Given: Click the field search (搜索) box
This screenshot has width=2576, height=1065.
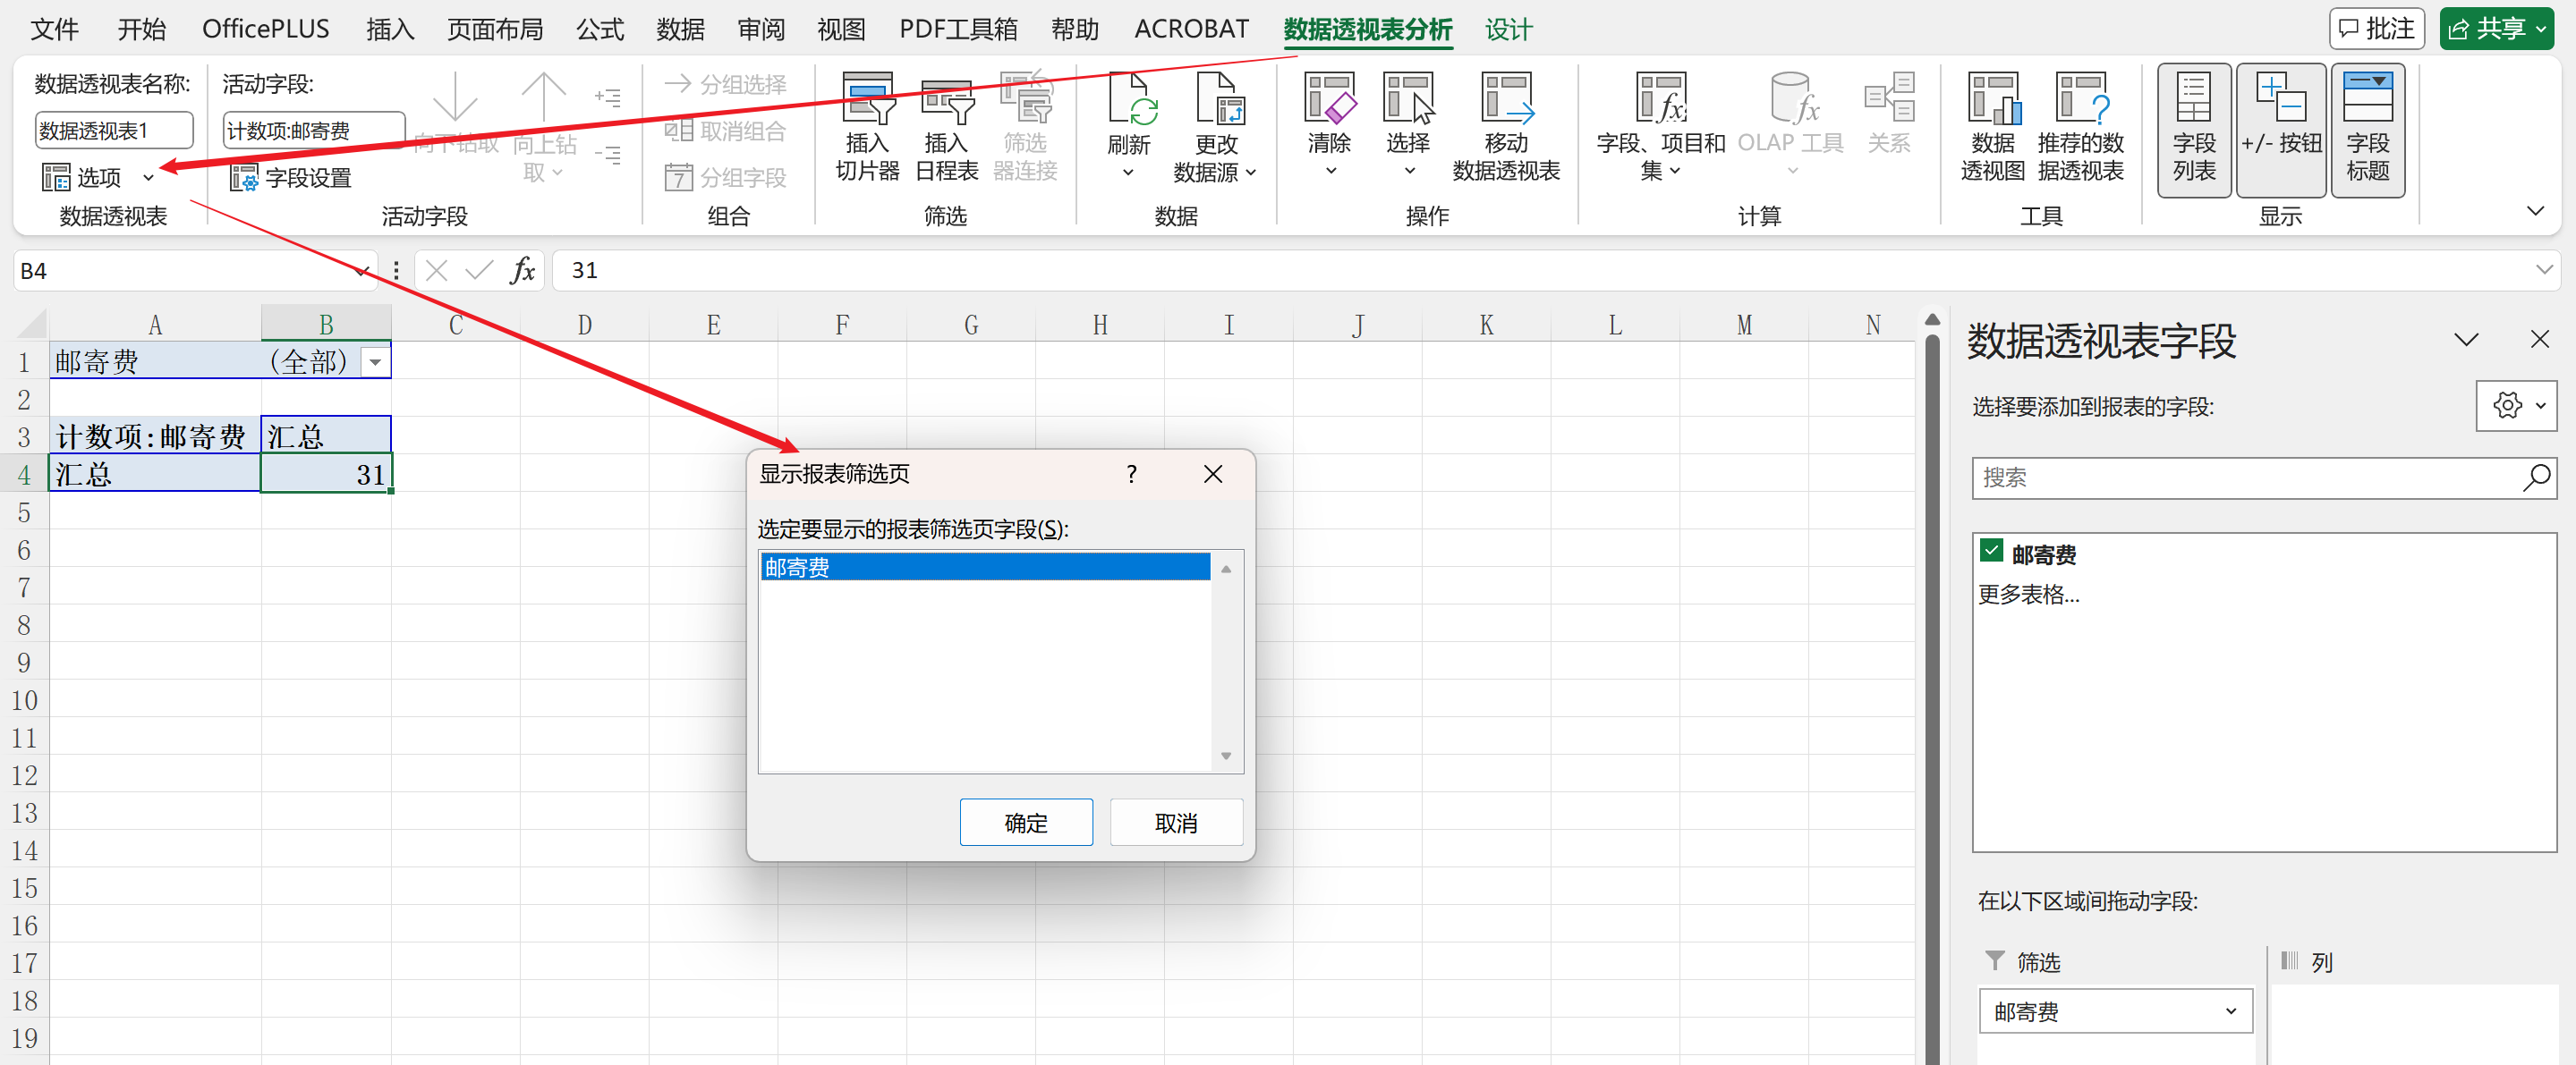Looking at the screenshot, I should click(x=2245, y=478).
